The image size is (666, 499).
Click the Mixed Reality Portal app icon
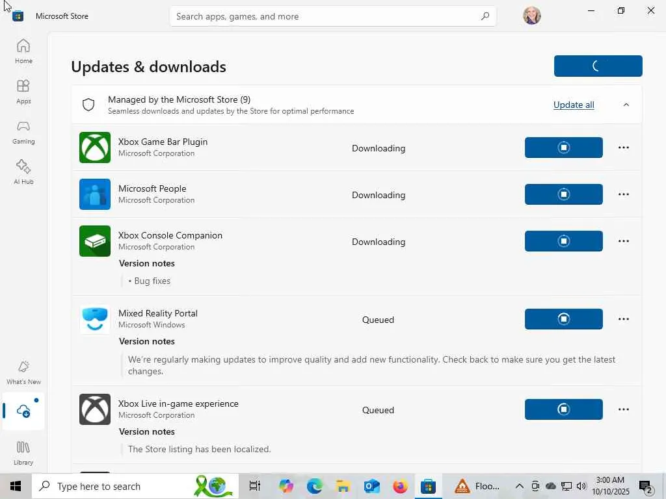(x=95, y=318)
